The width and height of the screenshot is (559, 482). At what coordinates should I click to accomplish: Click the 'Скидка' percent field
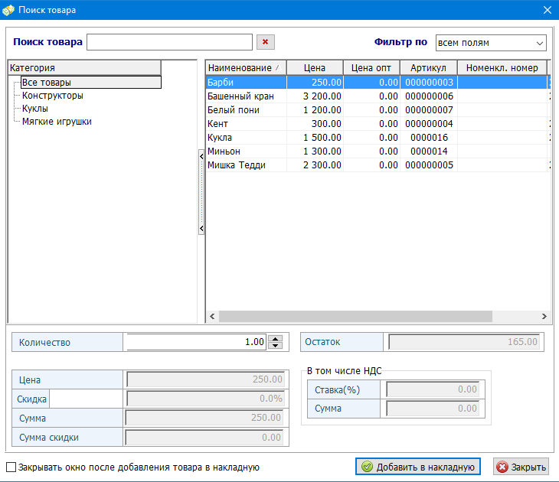point(205,399)
